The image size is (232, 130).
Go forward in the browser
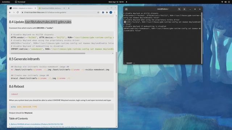click(14, 12)
